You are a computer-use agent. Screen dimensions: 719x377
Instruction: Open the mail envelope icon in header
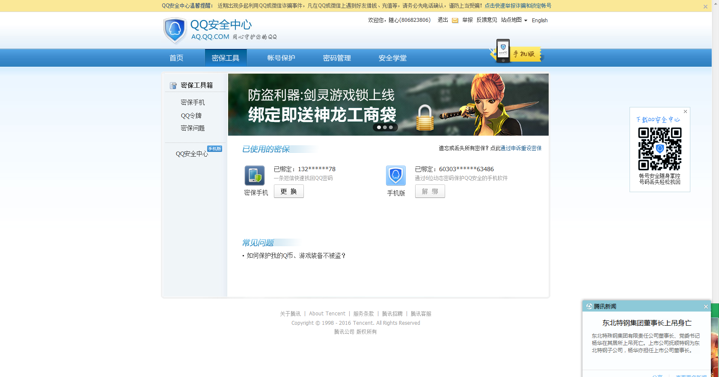(x=455, y=21)
